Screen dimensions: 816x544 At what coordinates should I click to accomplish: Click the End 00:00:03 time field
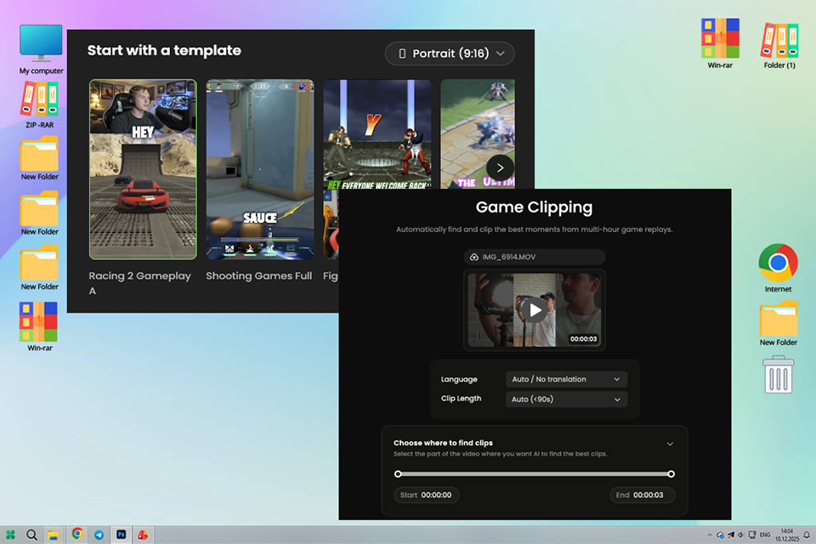click(x=643, y=495)
